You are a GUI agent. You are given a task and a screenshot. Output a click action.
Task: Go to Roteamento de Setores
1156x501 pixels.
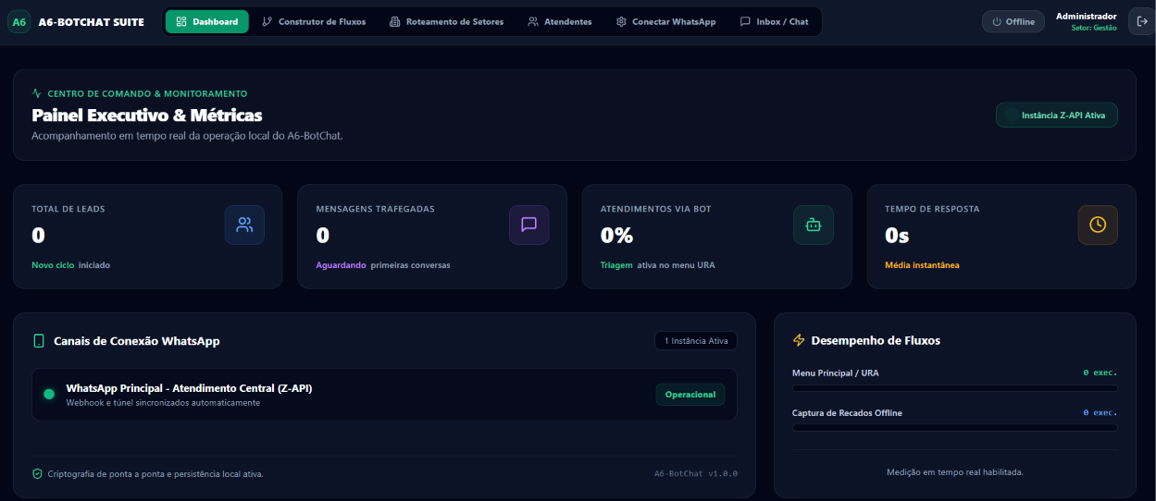[447, 21]
